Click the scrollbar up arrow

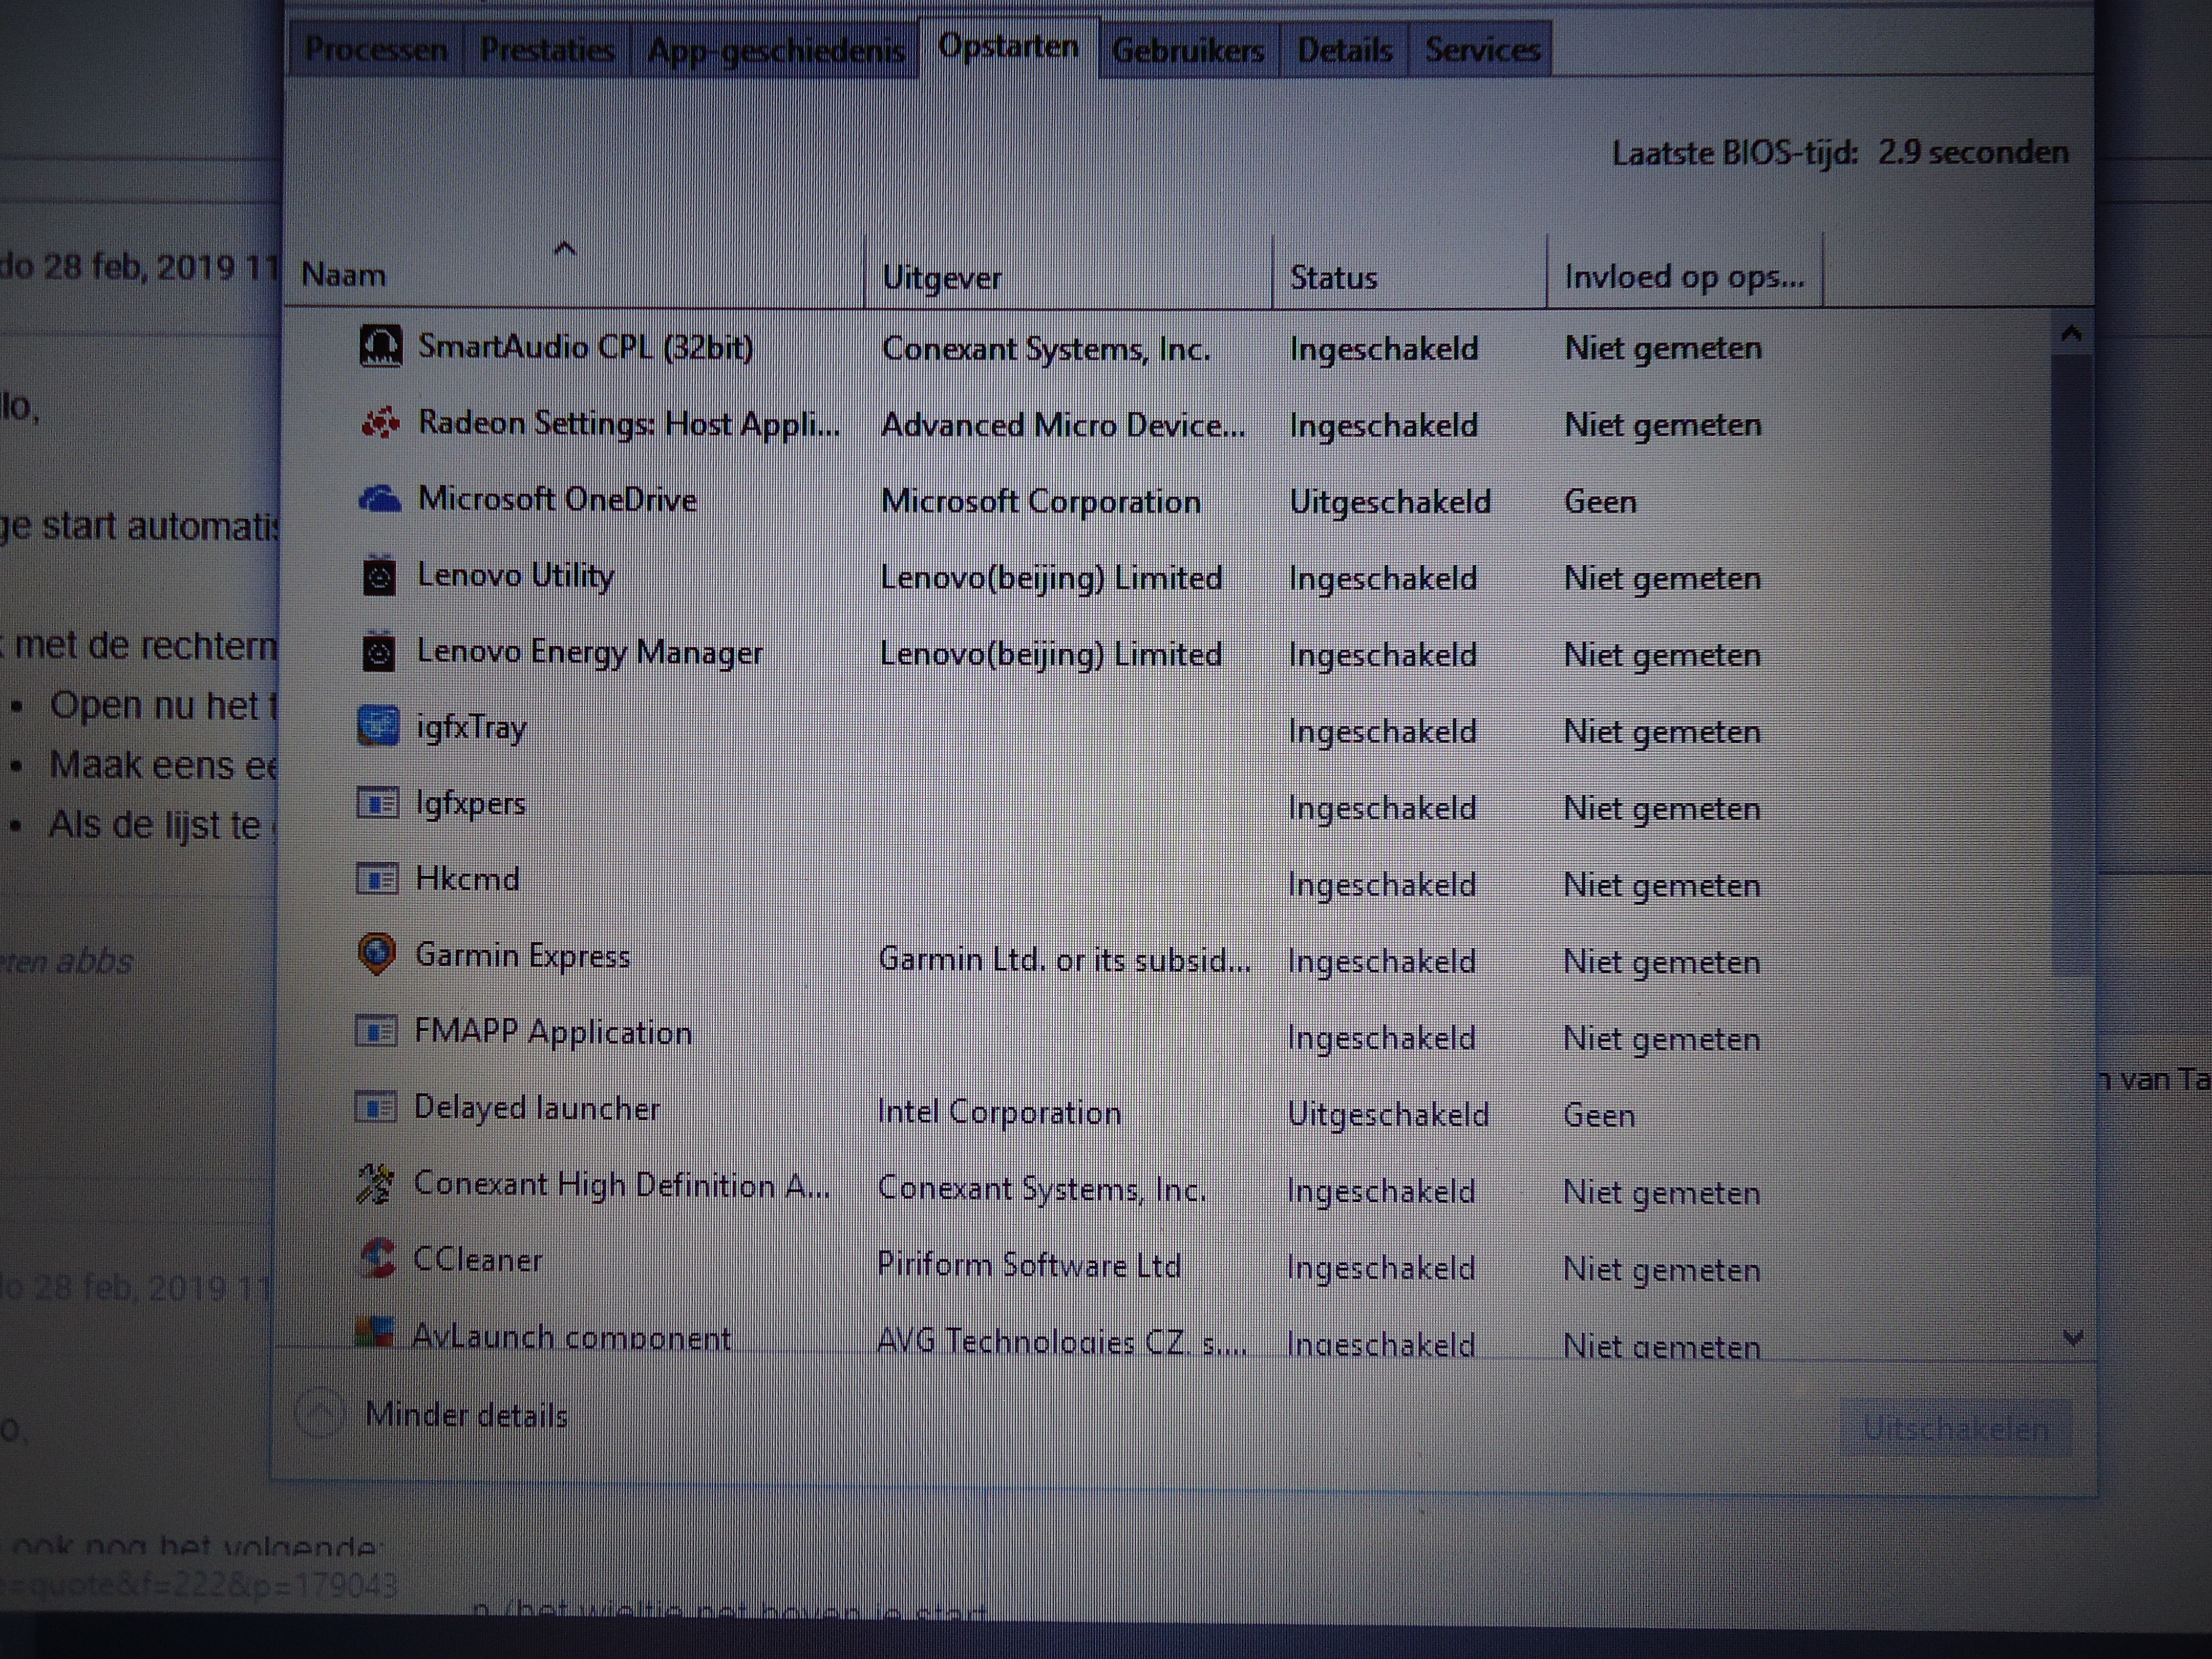2071,334
